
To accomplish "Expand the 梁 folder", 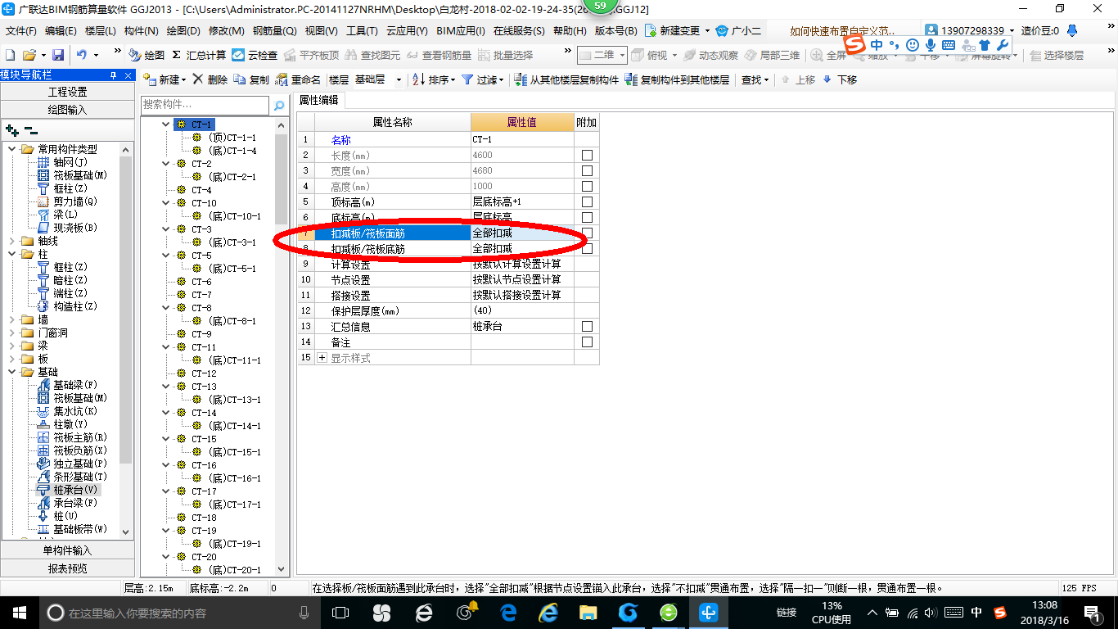I will (12, 346).
